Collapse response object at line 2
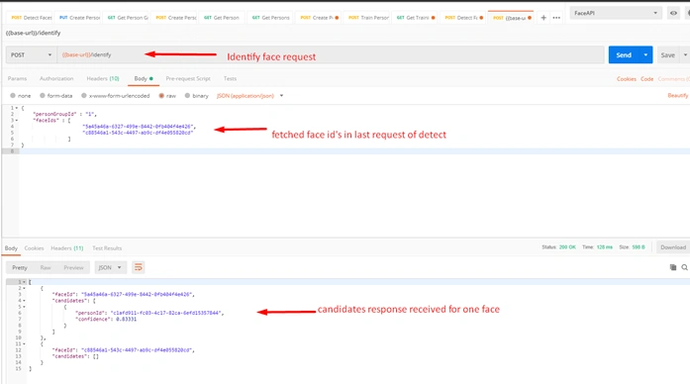This screenshot has width=690, height=384. click(x=24, y=288)
